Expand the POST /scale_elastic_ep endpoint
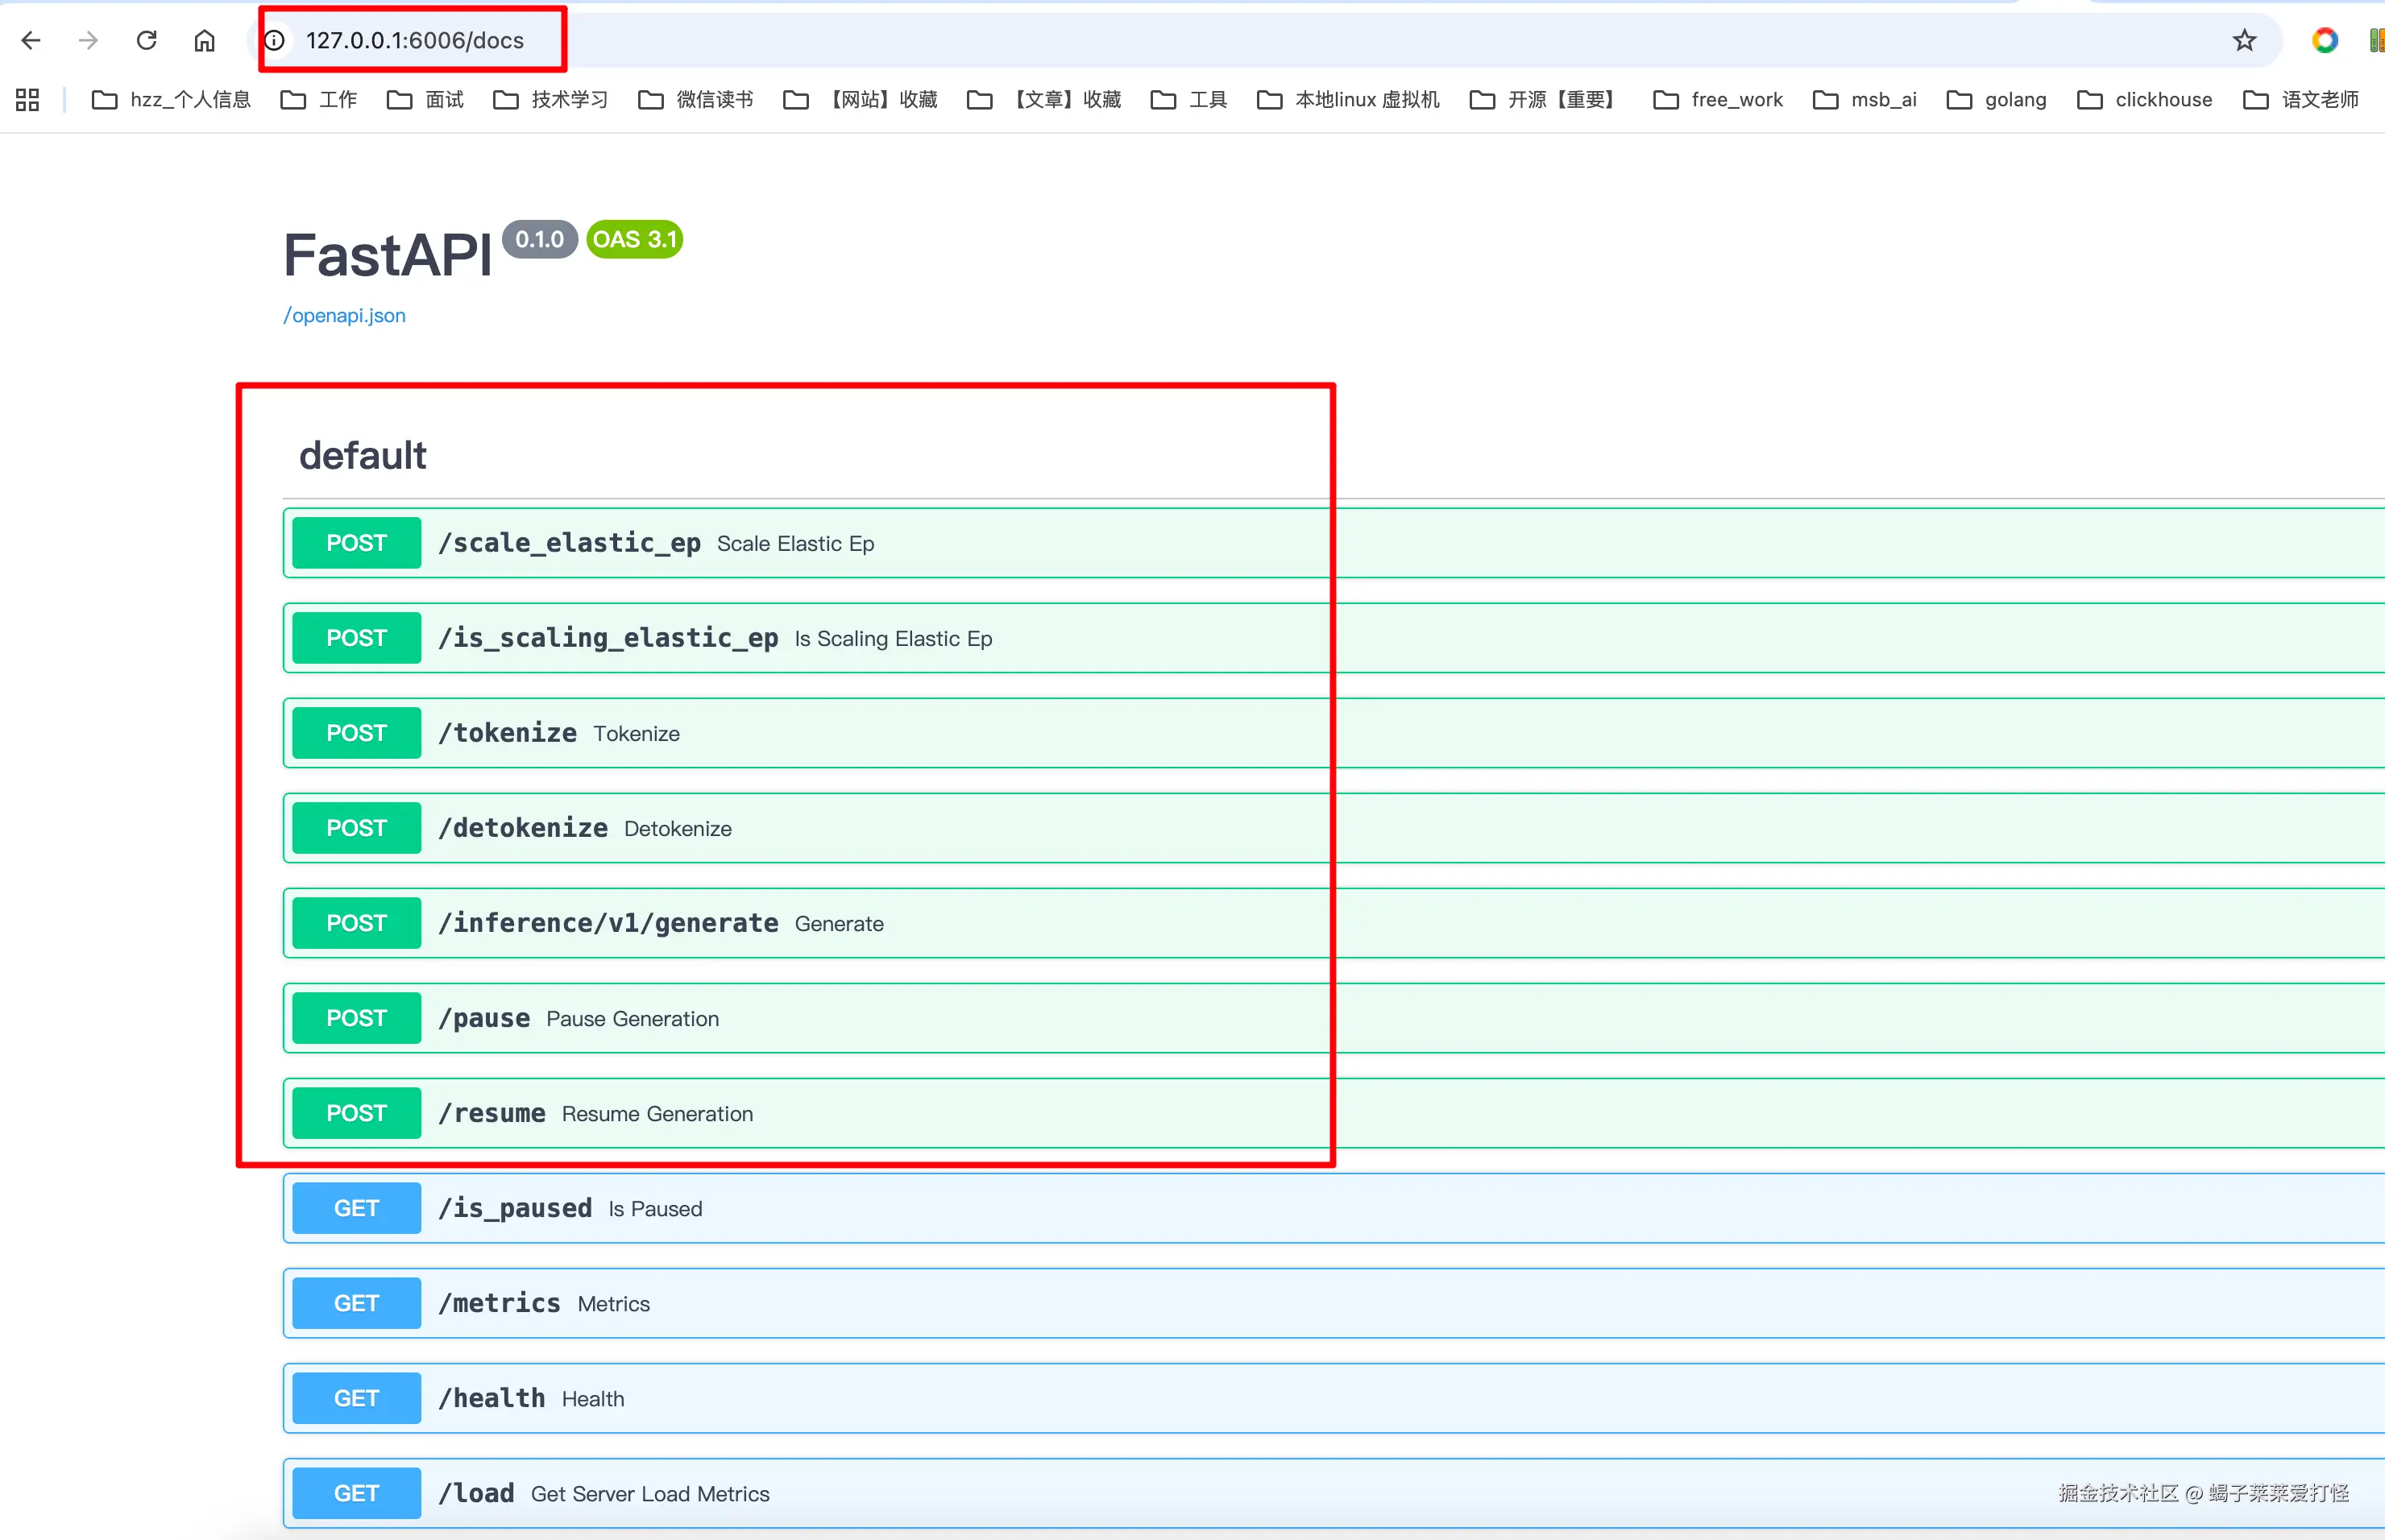The height and width of the screenshot is (1540, 2385). point(1334,543)
